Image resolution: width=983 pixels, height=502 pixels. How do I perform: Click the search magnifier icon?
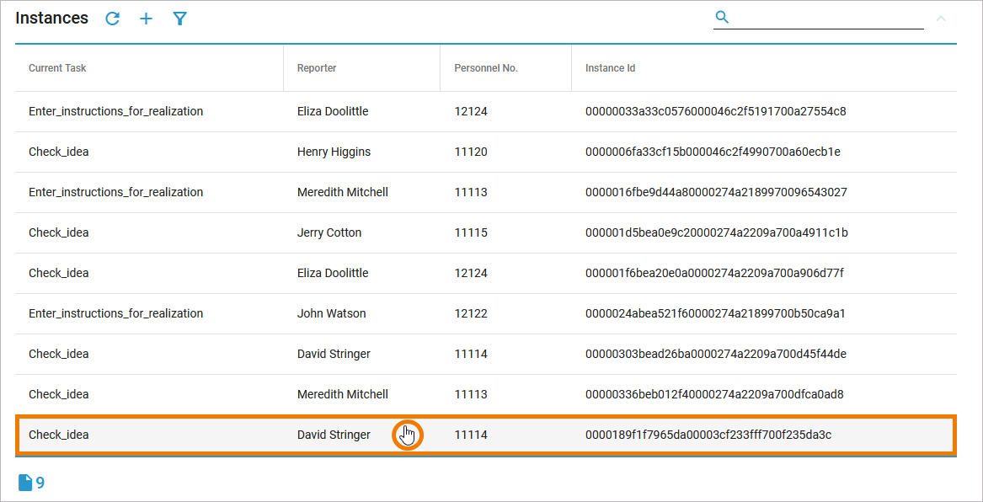[x=722, y=17]
